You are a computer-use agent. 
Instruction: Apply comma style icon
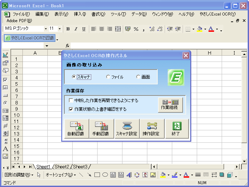[x=144, y=29]
